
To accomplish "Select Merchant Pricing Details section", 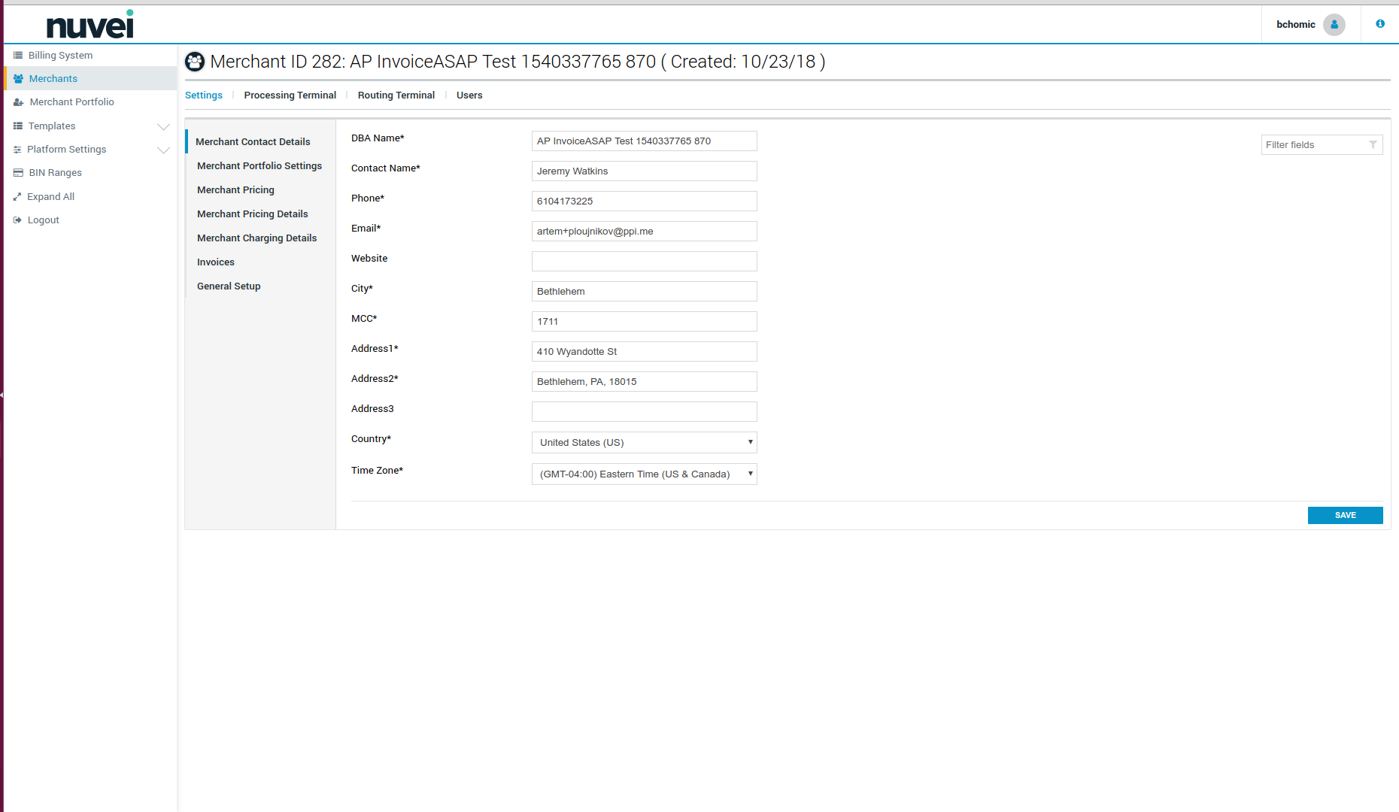I will click(x=253, y=214).
